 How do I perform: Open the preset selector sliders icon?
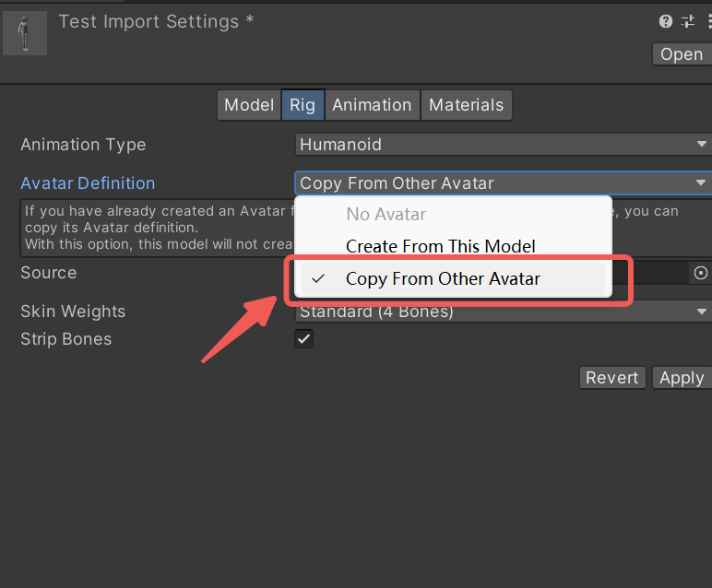(688, 21)
